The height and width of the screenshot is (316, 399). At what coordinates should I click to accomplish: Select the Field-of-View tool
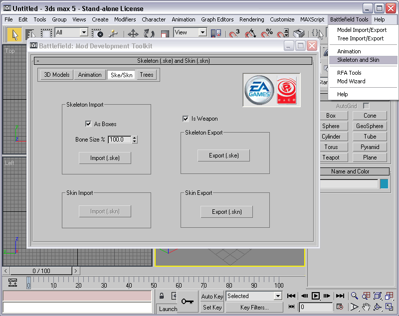click(354, 307)
